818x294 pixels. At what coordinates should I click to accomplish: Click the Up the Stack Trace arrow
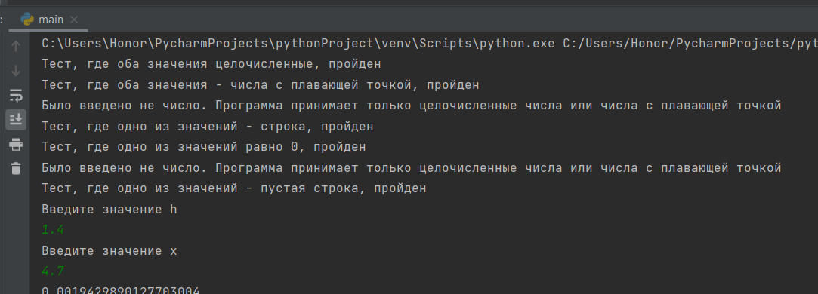(x=16, y=46)
